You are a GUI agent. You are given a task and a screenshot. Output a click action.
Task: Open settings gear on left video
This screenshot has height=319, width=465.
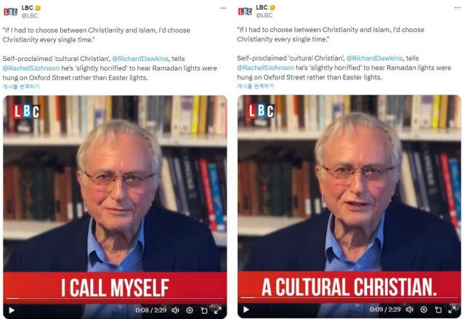(190, 310)
